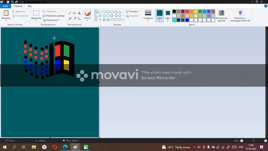The width and height of the screenshot is (268, 151).
Task: Click the Brushes tool icon
Action: 88,13
